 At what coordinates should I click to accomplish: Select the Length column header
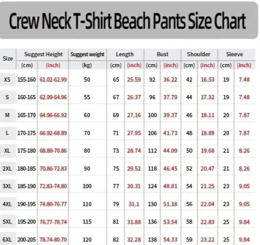[x=125, y=54]
